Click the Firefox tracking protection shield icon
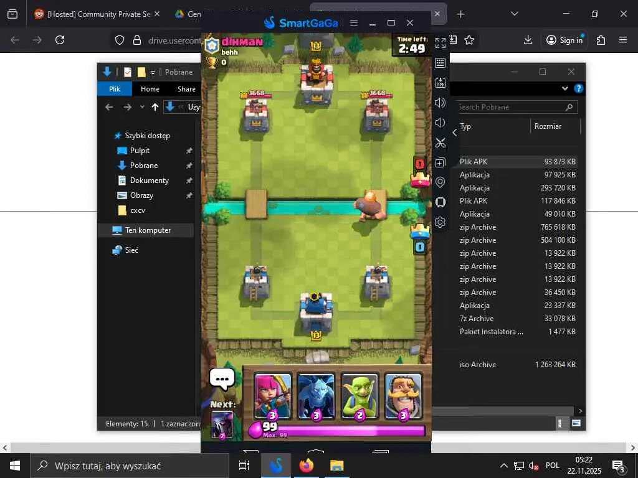The height and width of the screenshot is (478, 638). pos(119,40)
